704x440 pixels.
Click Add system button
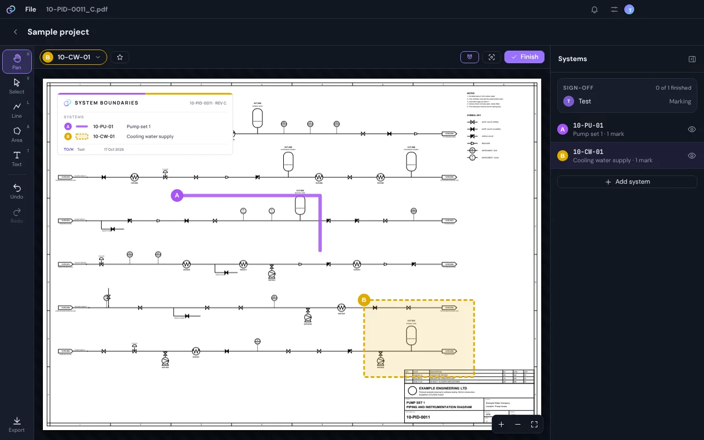click(627, 182)
